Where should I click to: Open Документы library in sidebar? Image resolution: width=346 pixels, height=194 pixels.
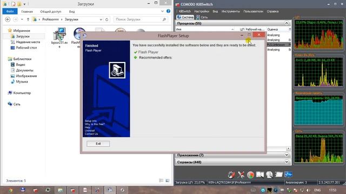click(x=24, y=70)
